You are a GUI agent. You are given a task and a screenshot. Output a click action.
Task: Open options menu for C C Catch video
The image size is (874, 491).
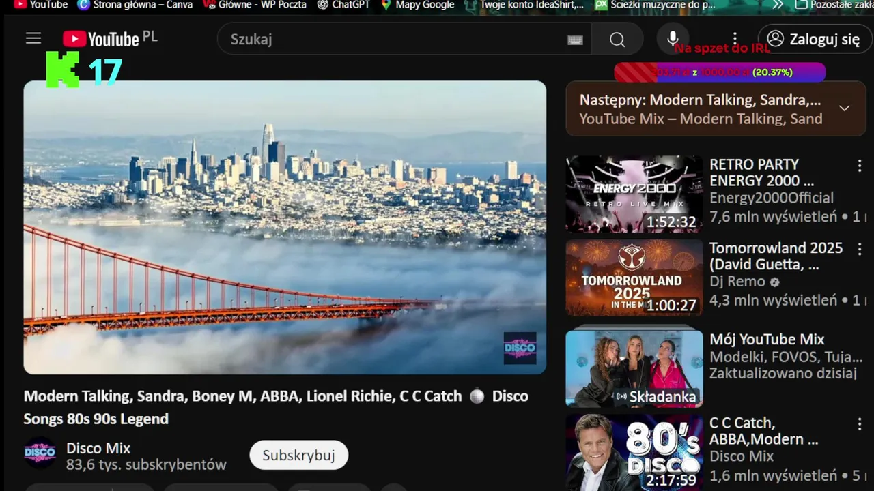tap(860, 424)
